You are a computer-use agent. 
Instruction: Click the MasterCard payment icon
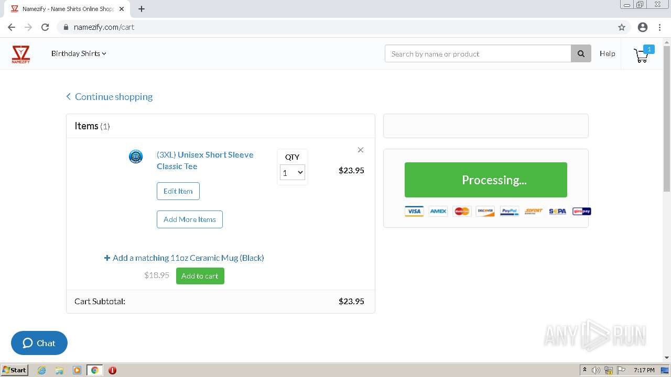click(x=462, y=211)
